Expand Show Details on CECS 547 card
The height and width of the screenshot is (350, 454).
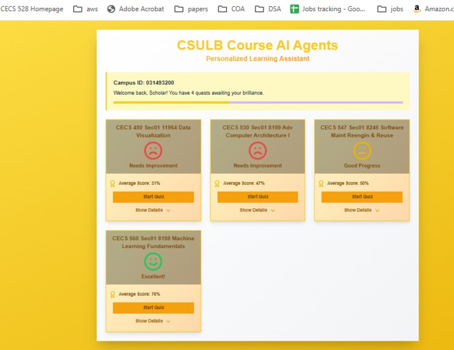pos(362,210)
